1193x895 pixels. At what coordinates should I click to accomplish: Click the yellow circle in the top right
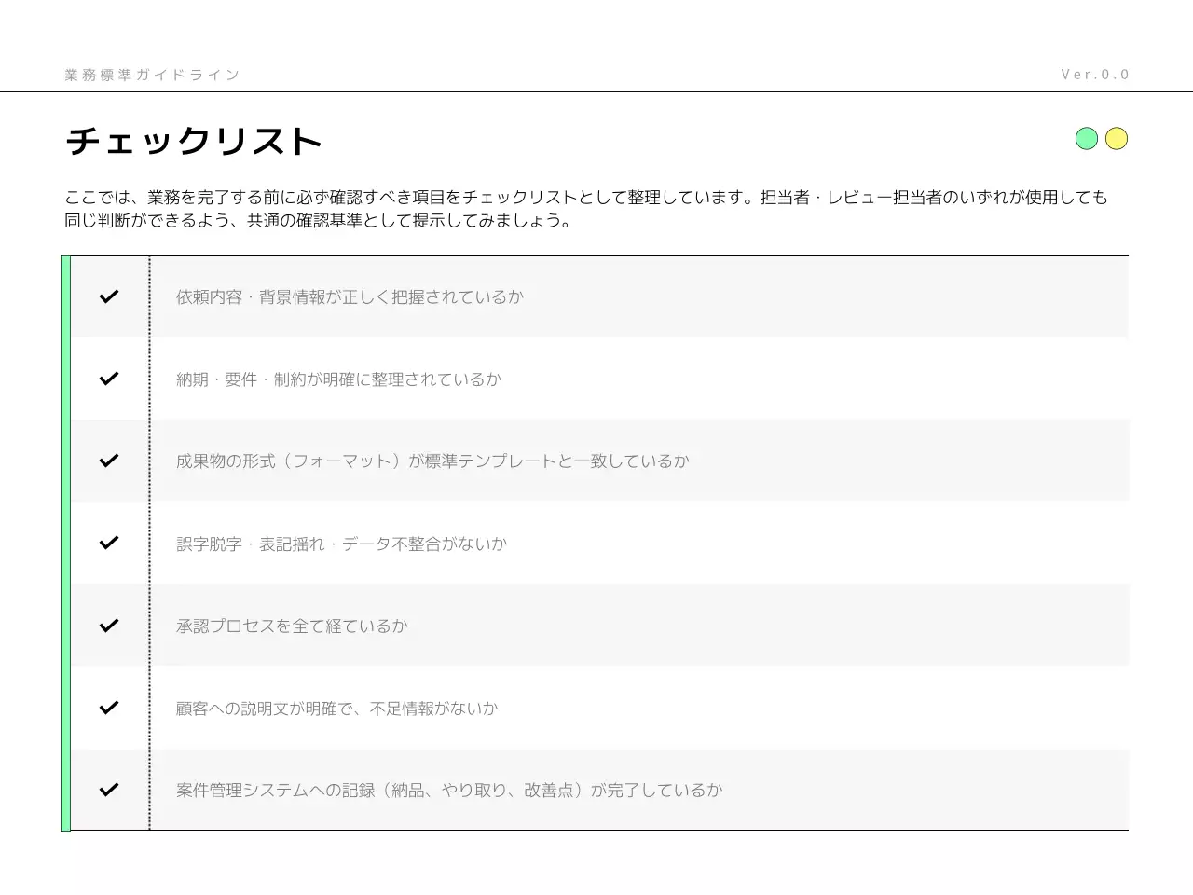[1117, 138]
